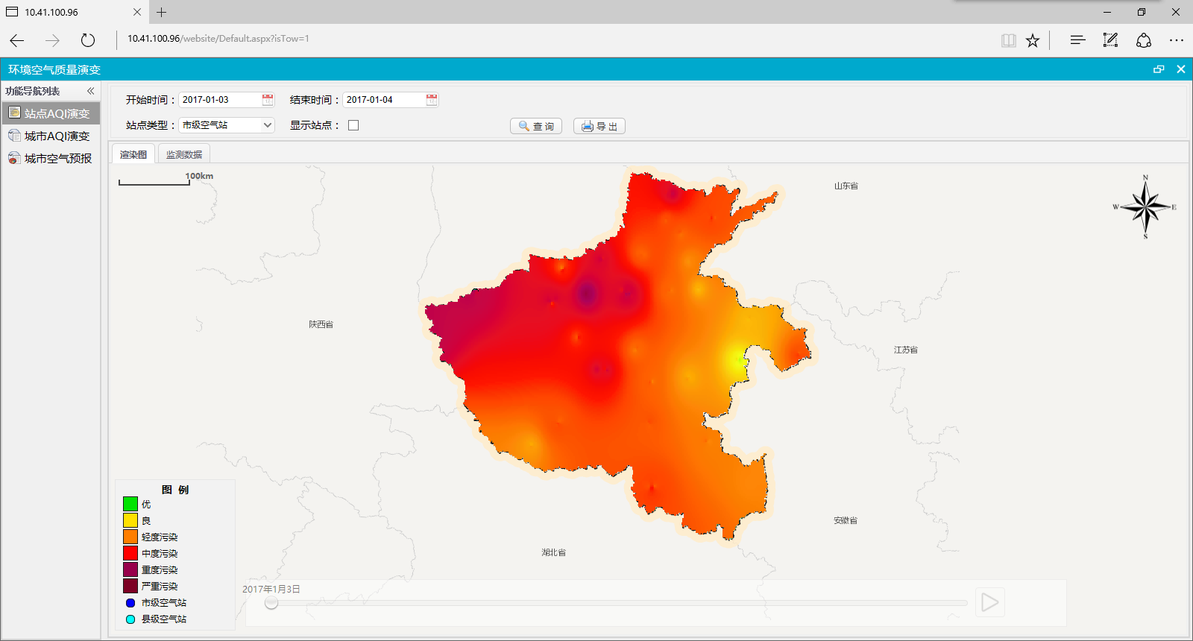1193x641 pixels.
Task: Open 城市AQI演变 in navigation list
Action: (x=57, y=136)
